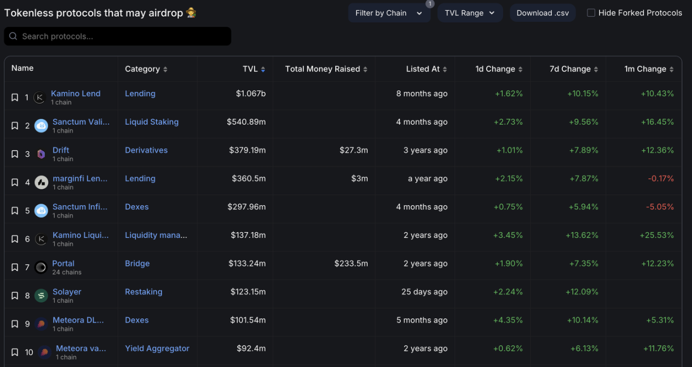Toggle bookmark for Kamino Liquidity row
This screenshot has height=367, width=692.
tap(15, 239)
